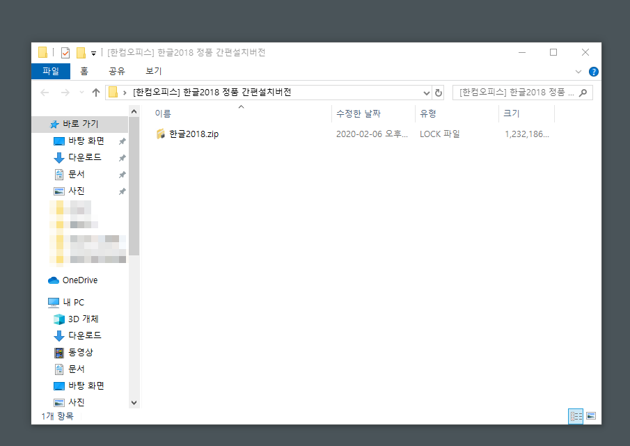This screenshot has width=630, height=446.
Task: Open pinned 문서 with the pin icon
Action: coord(77,174)
